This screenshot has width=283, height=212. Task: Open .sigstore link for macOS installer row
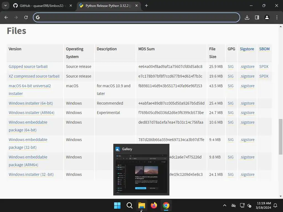(x=247, y=86)
